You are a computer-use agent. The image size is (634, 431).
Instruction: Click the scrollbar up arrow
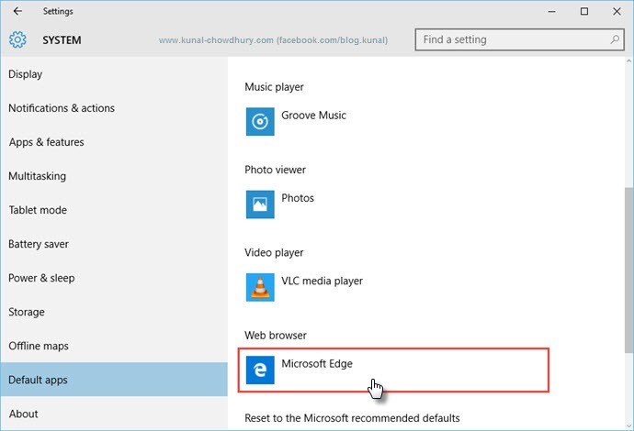(x=628, y=61)
